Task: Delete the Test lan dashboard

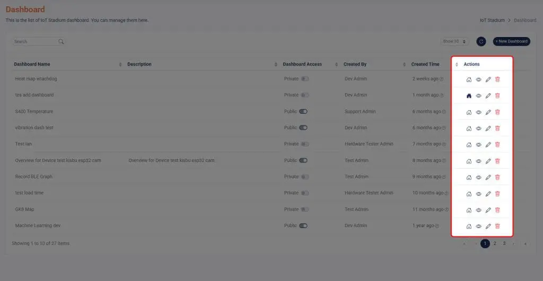Action: pos(497,144)
